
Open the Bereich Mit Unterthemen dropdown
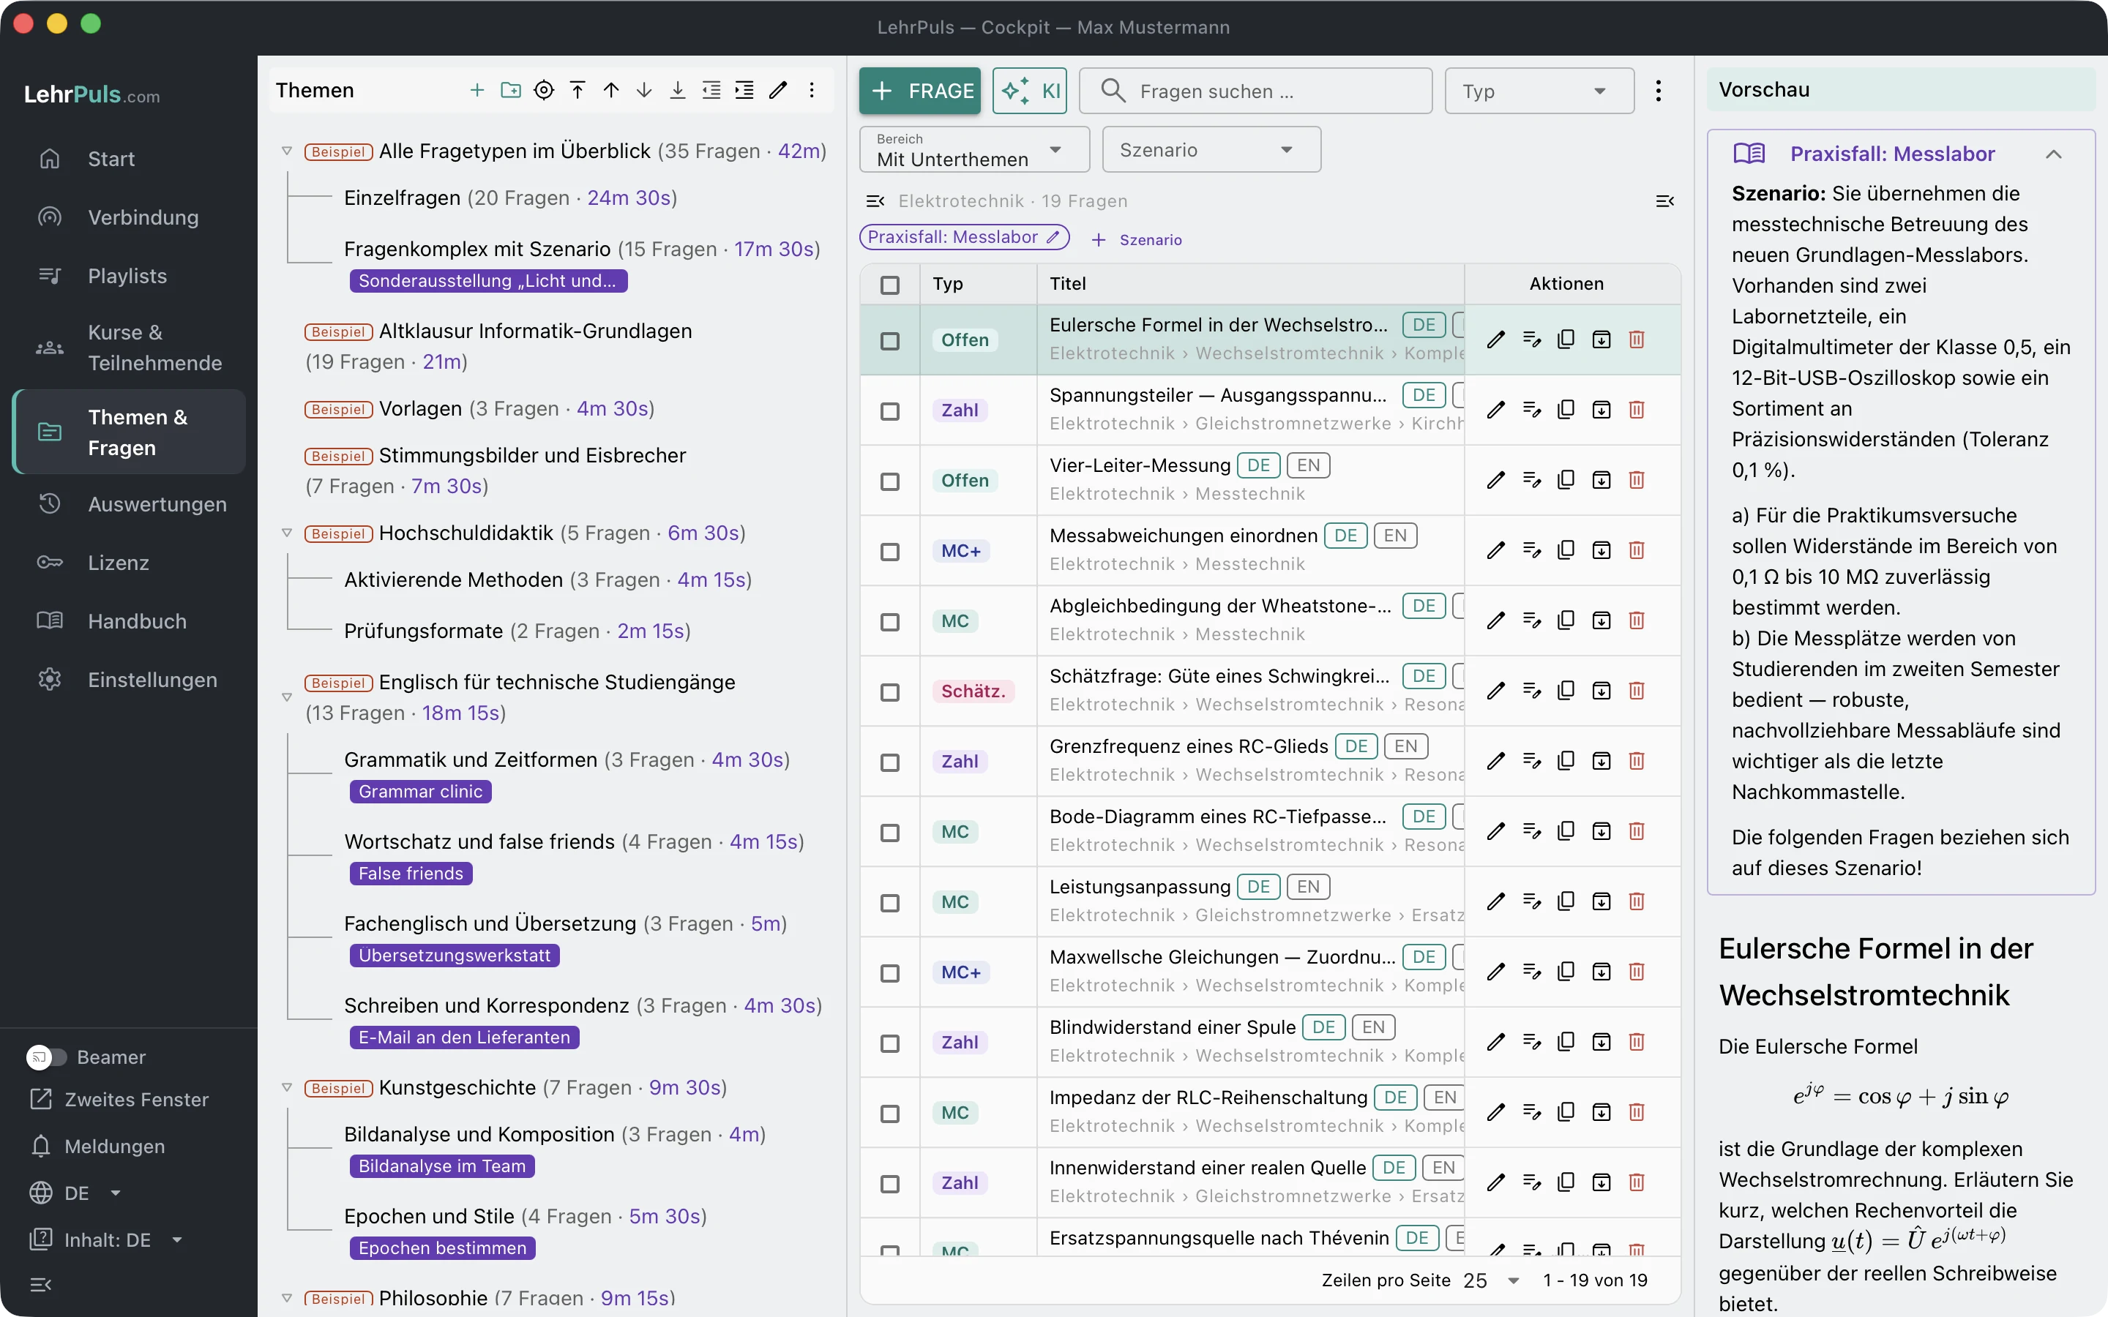(x=974, y=150)
